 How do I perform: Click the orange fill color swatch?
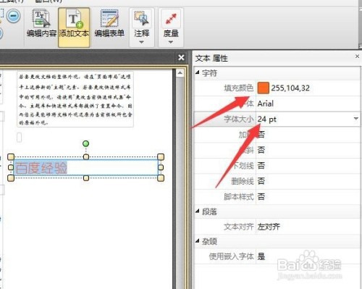(x=263, y=88)
